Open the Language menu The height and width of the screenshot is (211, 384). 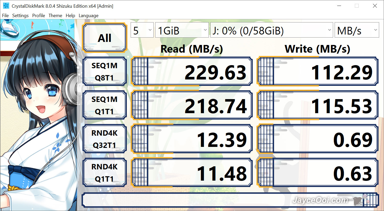[x=88, y=16]
